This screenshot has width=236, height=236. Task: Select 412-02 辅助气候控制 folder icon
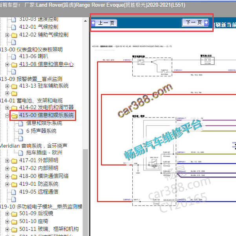click(x=14, y=35)
